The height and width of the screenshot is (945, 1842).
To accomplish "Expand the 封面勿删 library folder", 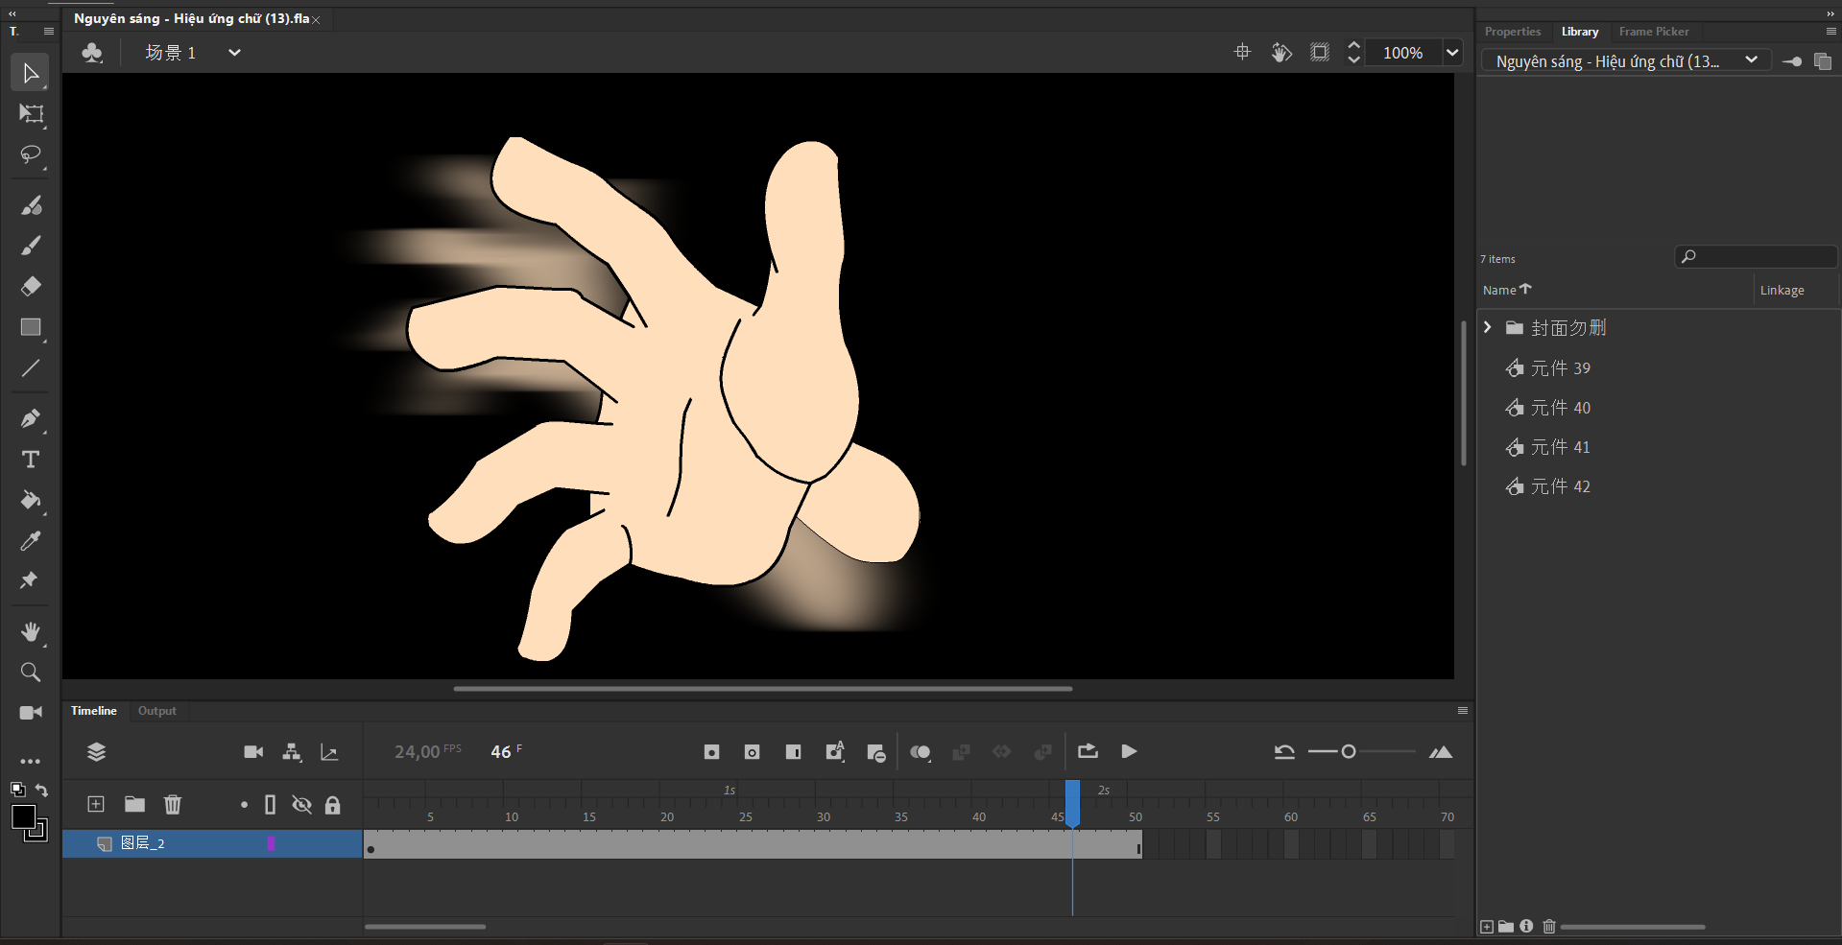I will (x=1488, y=327).
